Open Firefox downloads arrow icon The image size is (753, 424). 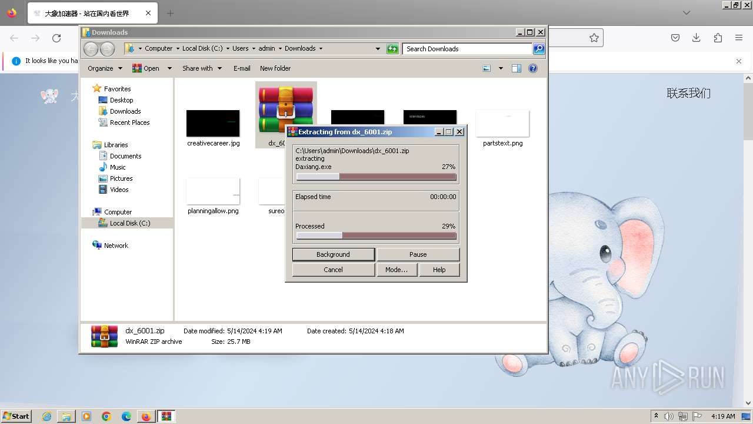coord(697,38)
